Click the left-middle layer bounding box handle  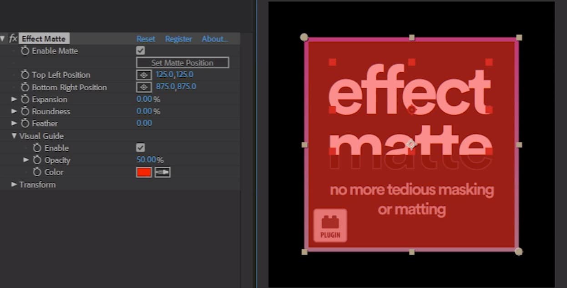pyautogui.click(x=304, y=144)
